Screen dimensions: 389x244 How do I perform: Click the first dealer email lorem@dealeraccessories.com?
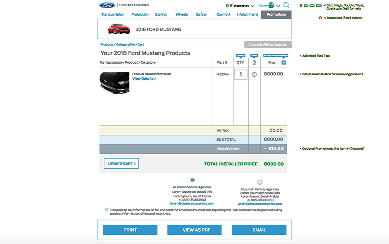(192, 203)
